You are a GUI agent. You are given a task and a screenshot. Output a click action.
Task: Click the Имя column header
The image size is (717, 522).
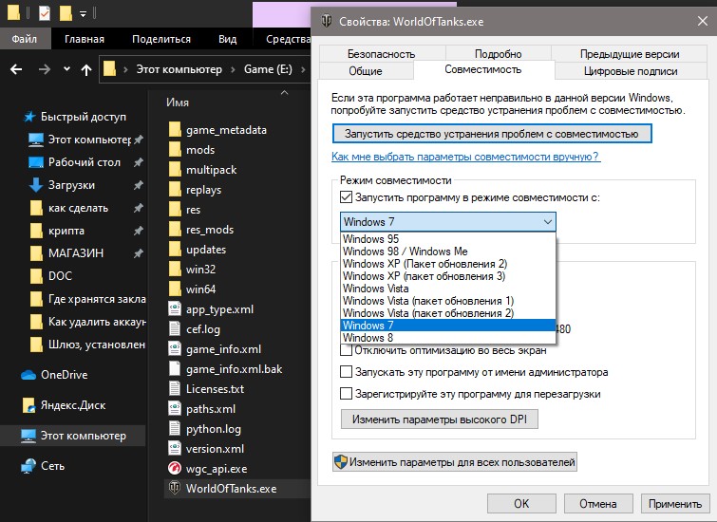point(178,103)
